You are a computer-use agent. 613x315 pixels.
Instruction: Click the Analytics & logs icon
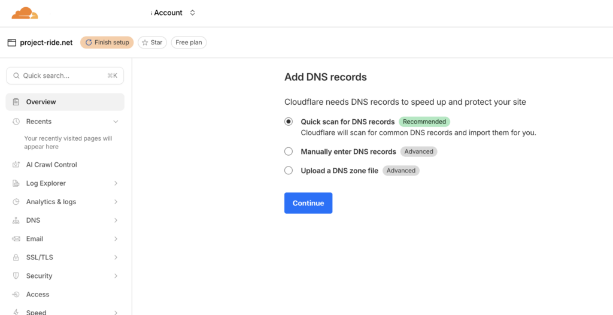point(16,202)
